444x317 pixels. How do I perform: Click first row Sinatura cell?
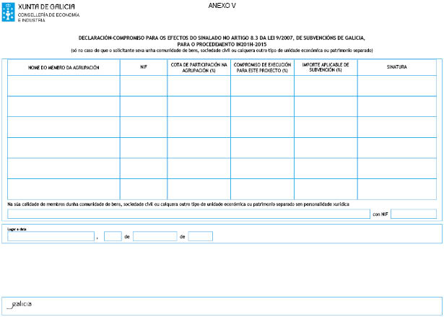point(396,86)
